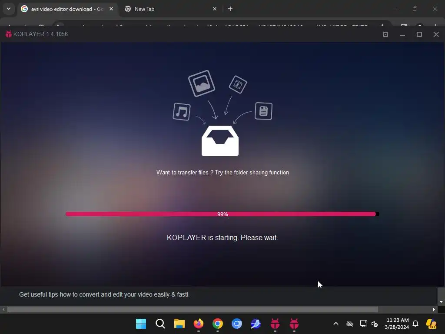The height and width of the screenshot is (334, 445).
Task: Click the left arrow of the horizontal scrollbar
Action: click(x=3, y=309)
